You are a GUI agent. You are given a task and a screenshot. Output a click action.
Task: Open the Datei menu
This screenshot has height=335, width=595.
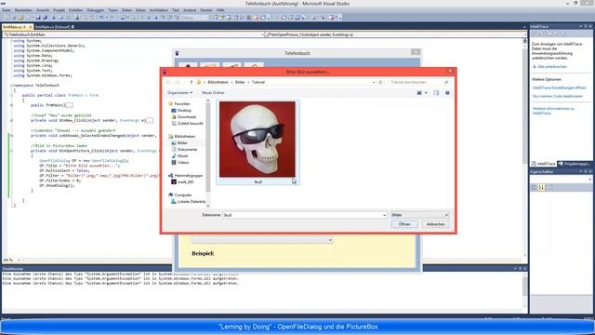tap(7, 10)
